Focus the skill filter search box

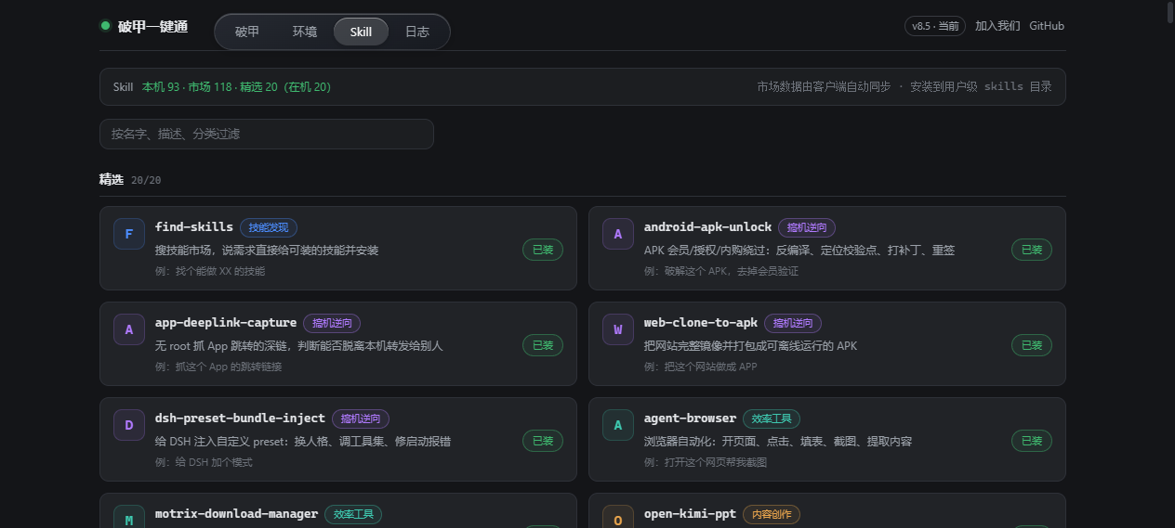(x=267, y=134)
